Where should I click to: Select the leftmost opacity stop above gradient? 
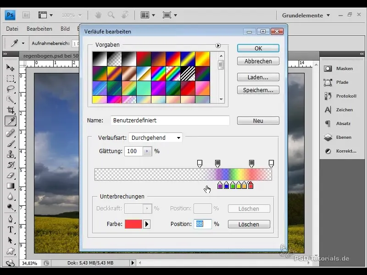(x=200, y=164)
